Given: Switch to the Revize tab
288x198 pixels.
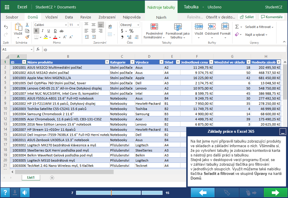Looking at the screenshot, I should tap(86, 17).
